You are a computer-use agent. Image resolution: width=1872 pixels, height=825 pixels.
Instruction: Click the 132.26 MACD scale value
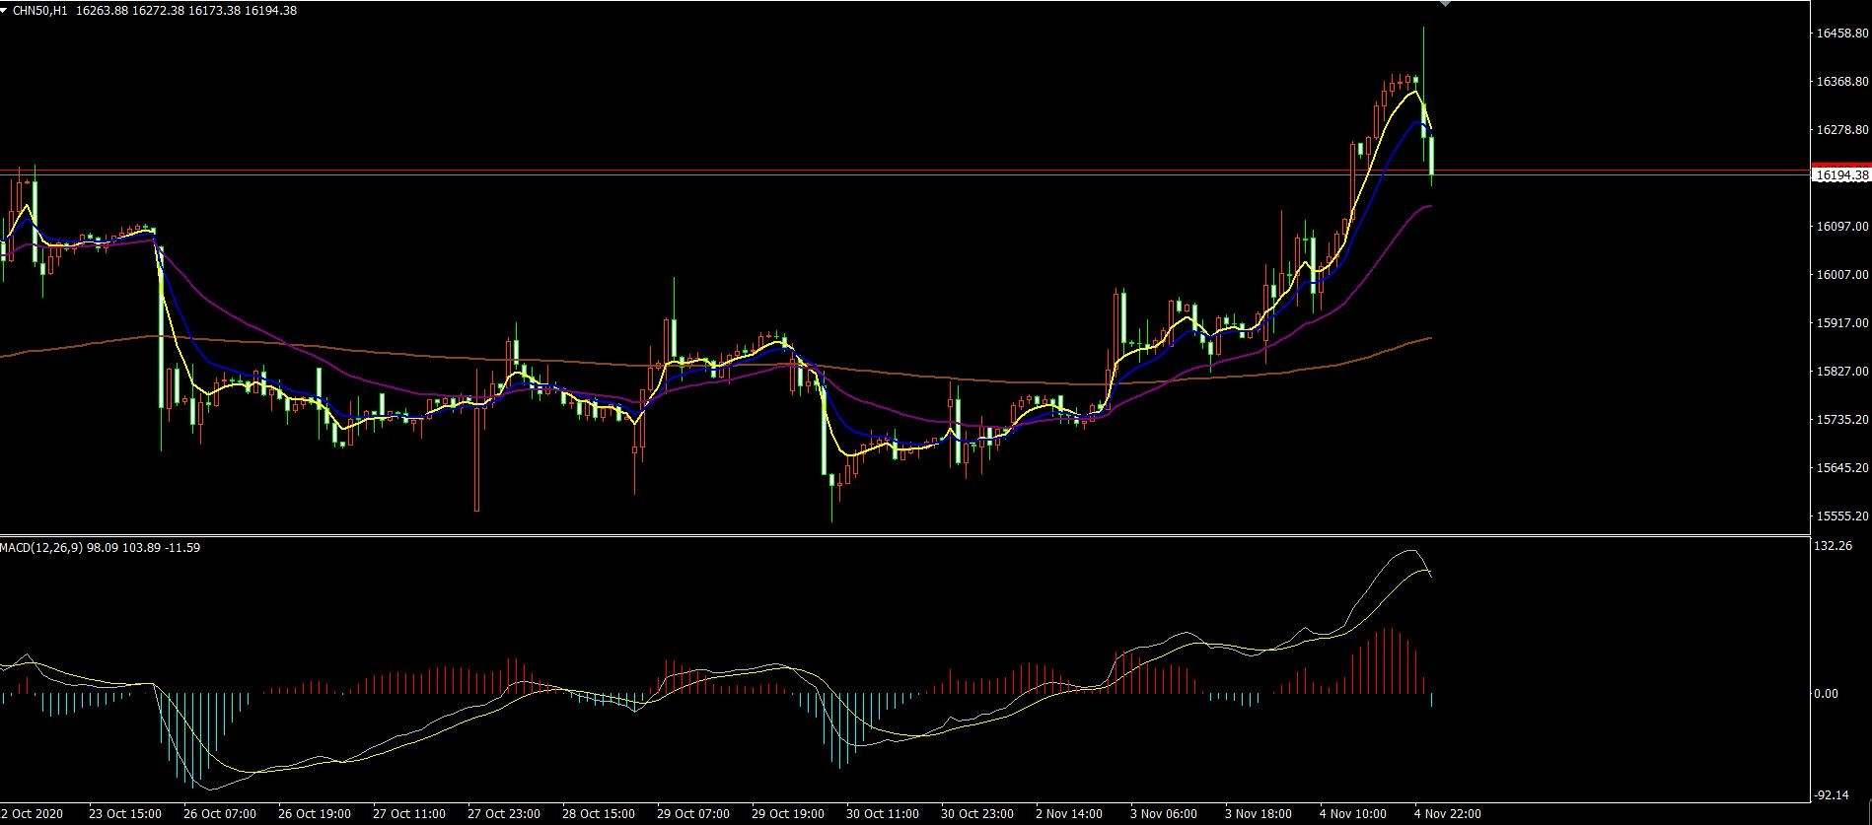coord(1834,546)
